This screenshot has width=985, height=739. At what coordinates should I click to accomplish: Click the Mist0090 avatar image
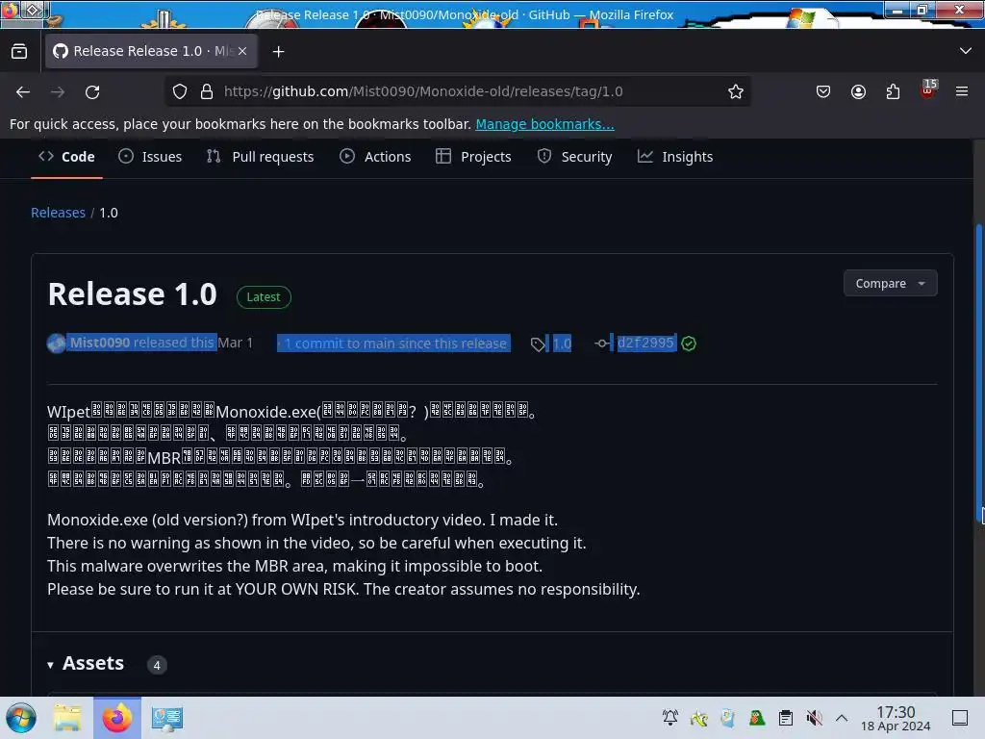coord(56,344)
